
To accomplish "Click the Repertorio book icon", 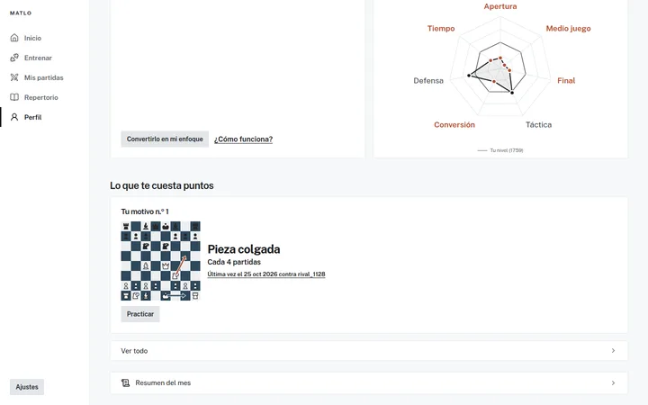I will pos(14,97).
